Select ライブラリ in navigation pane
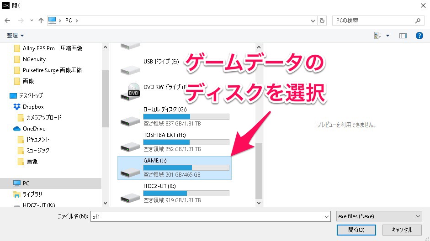430x241 pixels. (28, 194)
